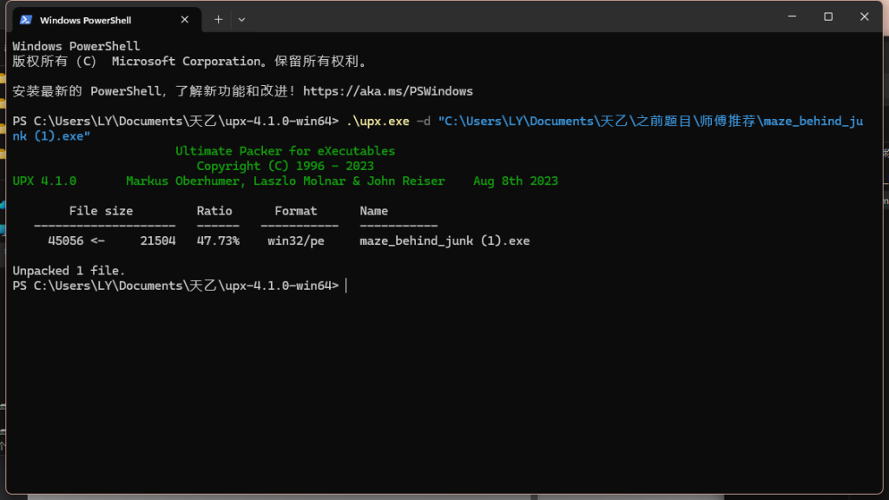
Task: Click the 'Copyright (C) 1996 - 2023' line
Action: [285, 166]
